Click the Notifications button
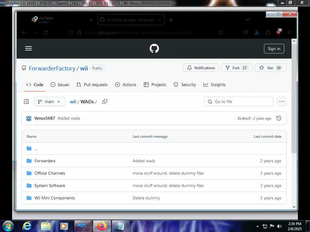The height and width of the screenshot is (232, 310). tap(201, 68)
